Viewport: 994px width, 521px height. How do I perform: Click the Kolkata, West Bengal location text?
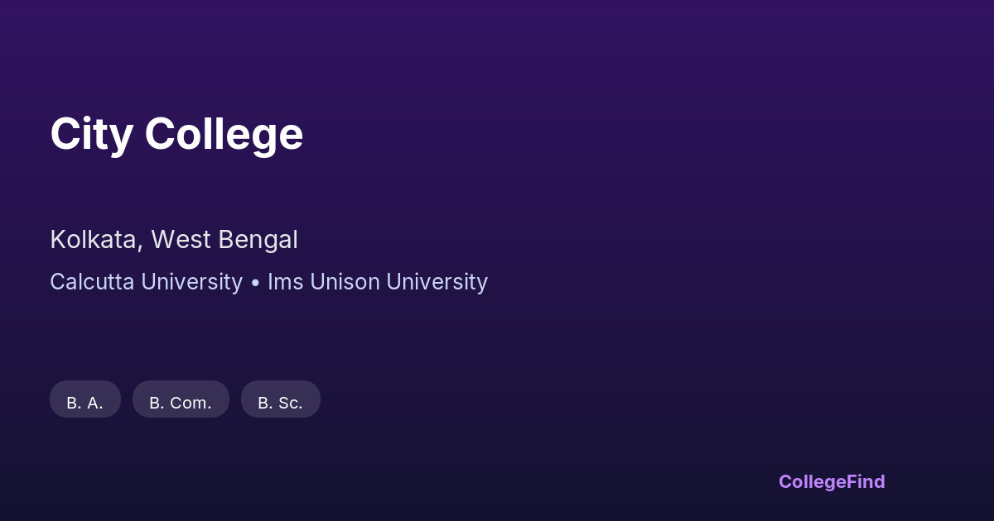pyautogui.click(x=174, y=240)
